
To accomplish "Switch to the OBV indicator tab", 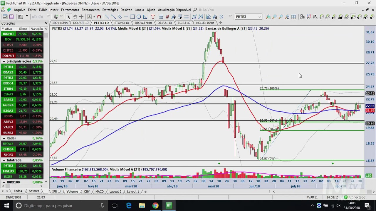I will pos(87,191).
